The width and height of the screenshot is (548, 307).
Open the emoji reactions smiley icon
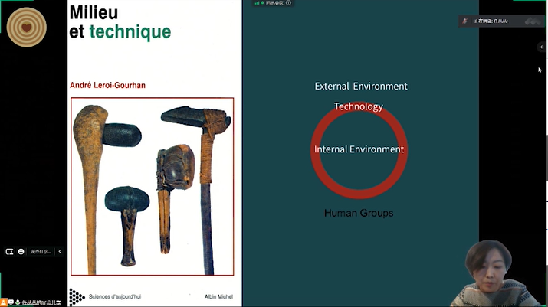(21, 251)
